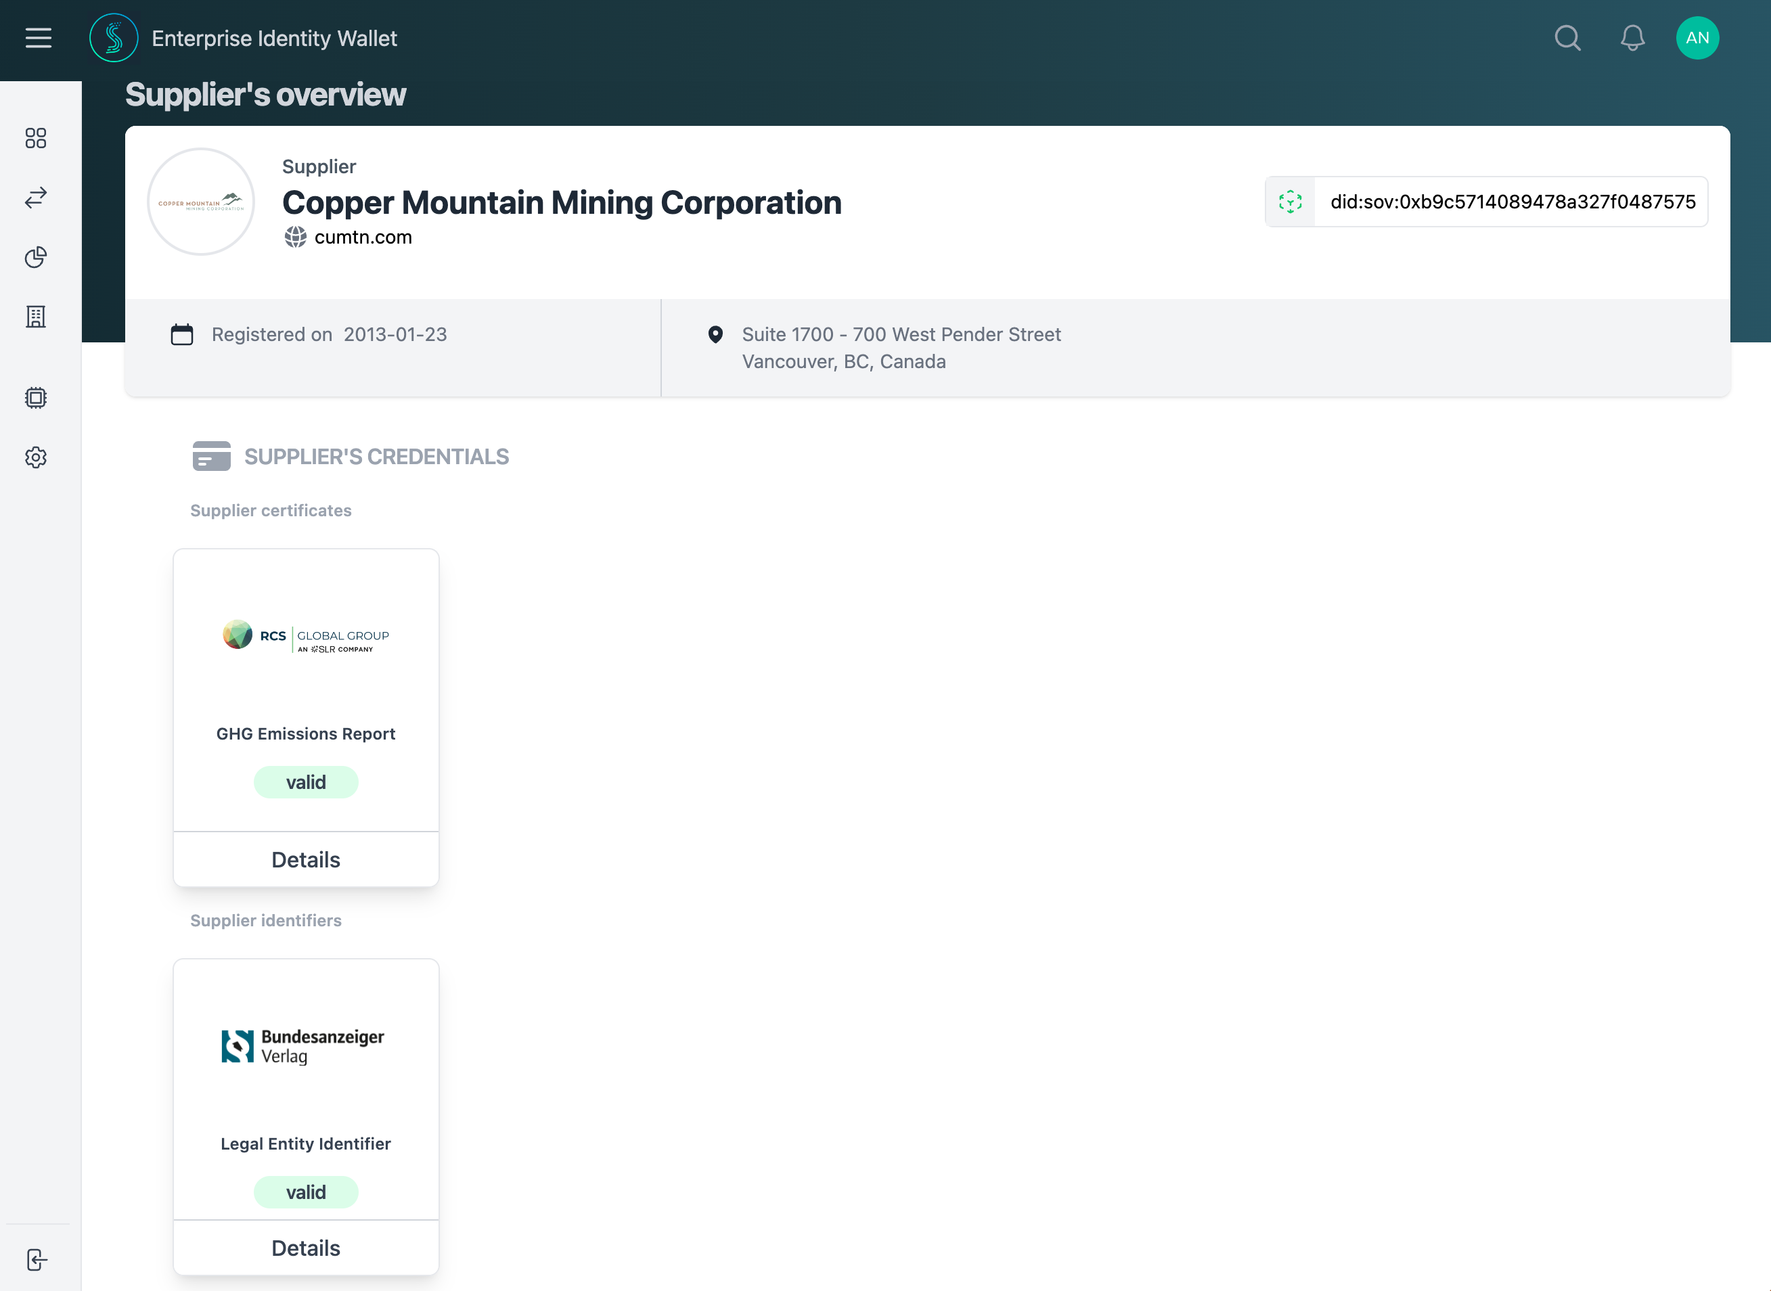Image resolution: width=1771 pixels, height=1291 pixels.
Task: Open the dashboard grid icon in sidebar
Action: 36,138
